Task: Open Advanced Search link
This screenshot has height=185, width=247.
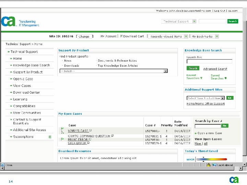Action: tap(215, 69)
